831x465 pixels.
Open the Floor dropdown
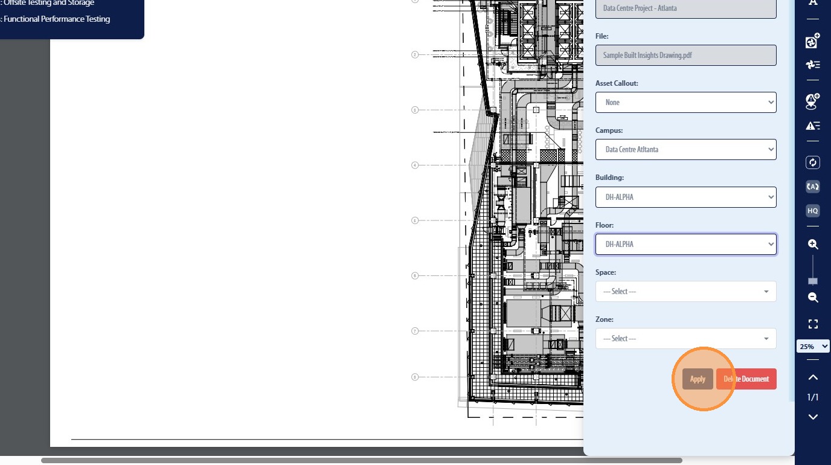[686, 244]
